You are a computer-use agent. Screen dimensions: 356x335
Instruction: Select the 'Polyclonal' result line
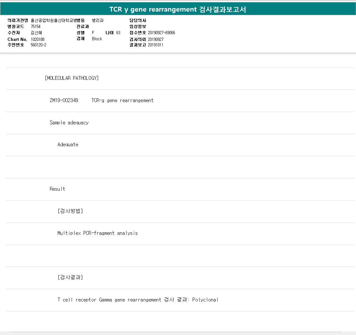coord(138,300)
